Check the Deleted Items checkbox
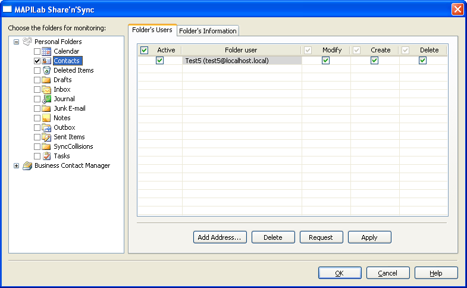467x288 pixels. tap(37, 71)
